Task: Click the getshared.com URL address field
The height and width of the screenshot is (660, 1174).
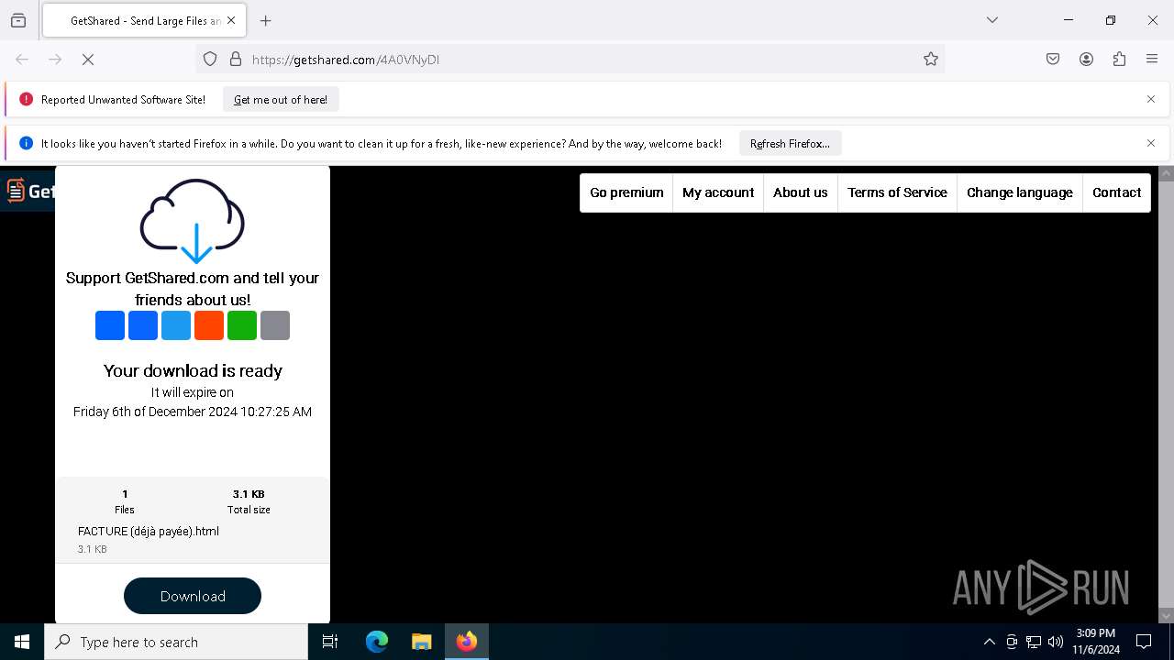Action: 569,60
